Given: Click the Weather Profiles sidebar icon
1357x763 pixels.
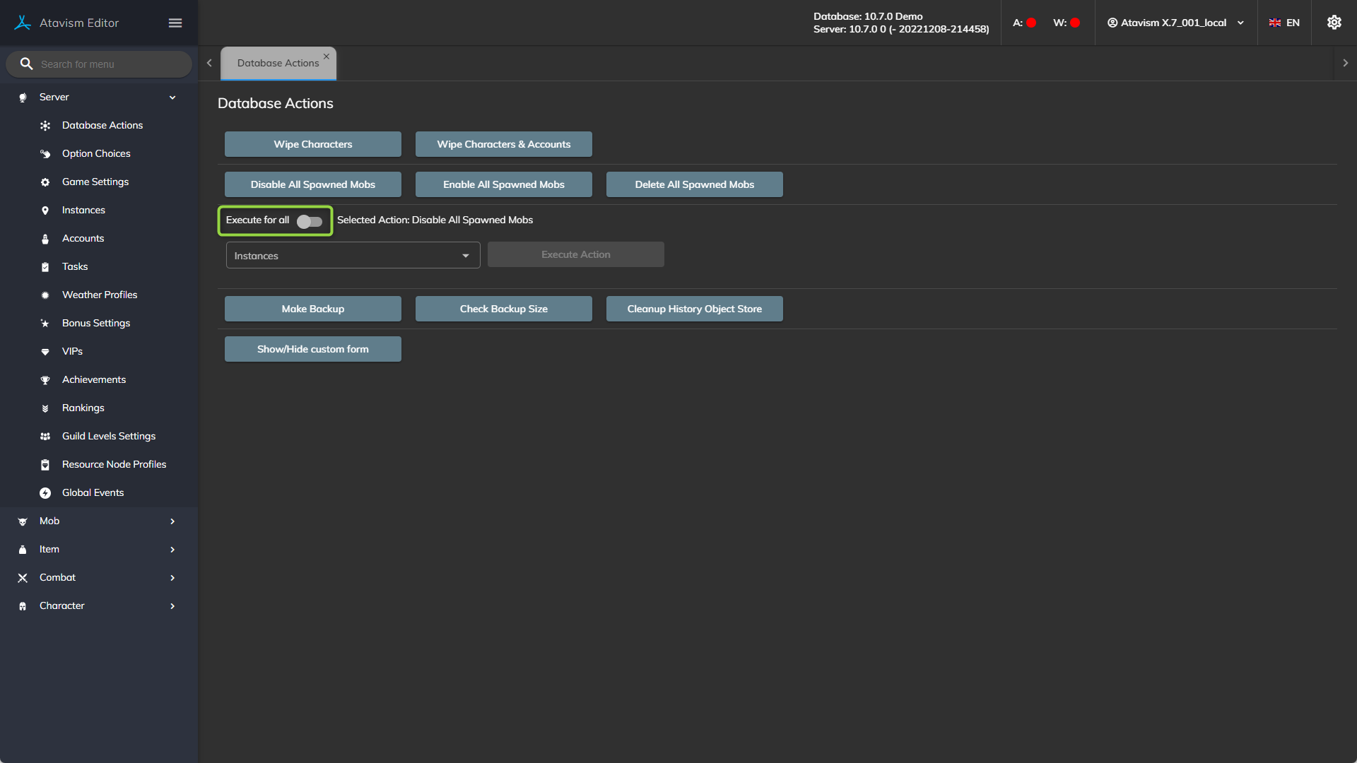Looking at the screenshot, I should 45,295.
